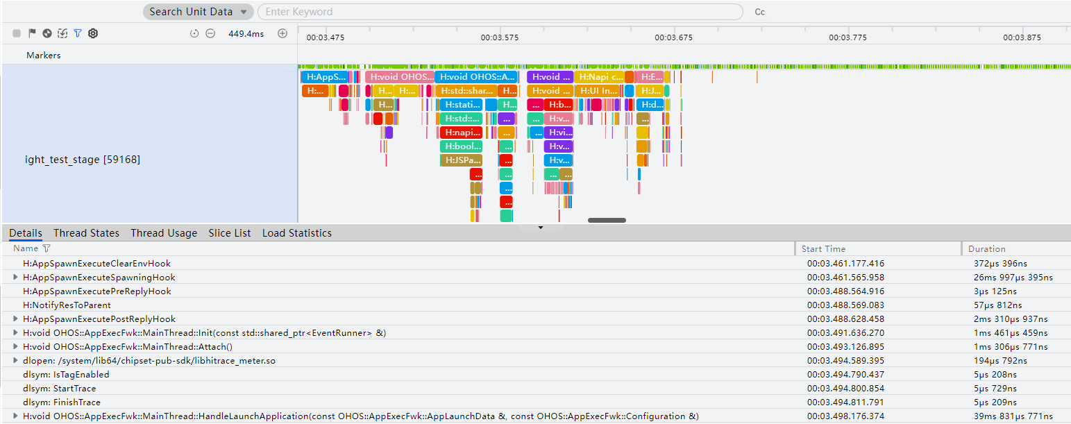Click the Enter Keyword search field
1071x424 pixels.
[500, 12]
